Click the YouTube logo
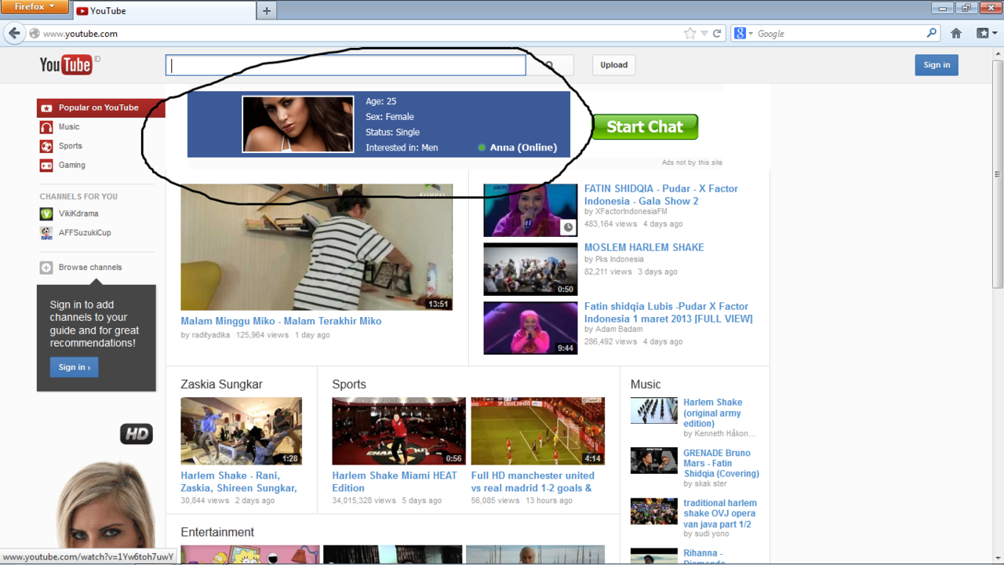Viewport: 1004px width, 565px height. (66, 65)
